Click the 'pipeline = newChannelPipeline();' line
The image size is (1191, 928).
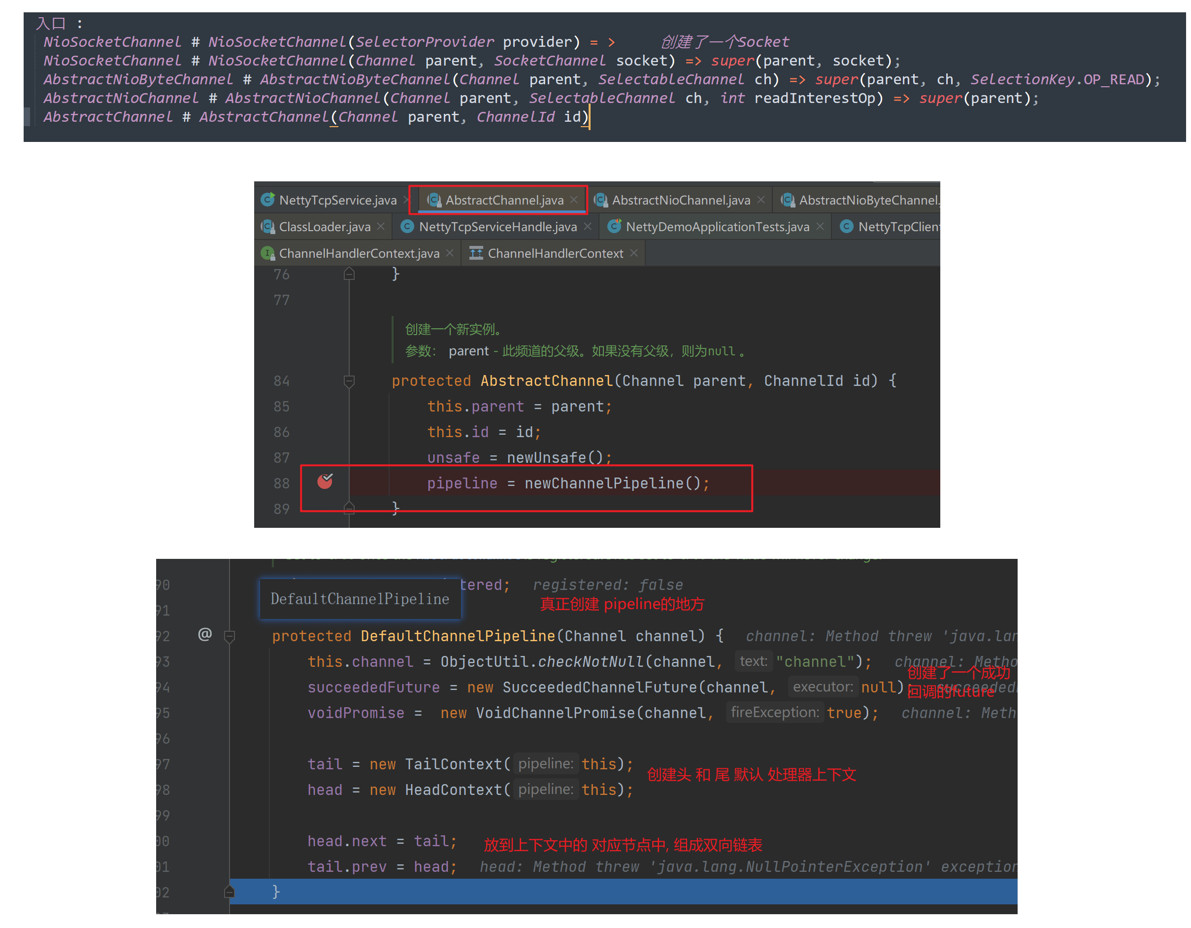point(568,484)
